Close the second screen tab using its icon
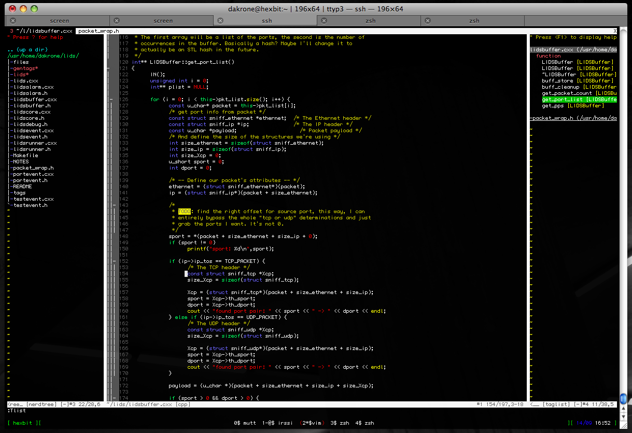Screen dimensions: 632x433 [117, 21]
